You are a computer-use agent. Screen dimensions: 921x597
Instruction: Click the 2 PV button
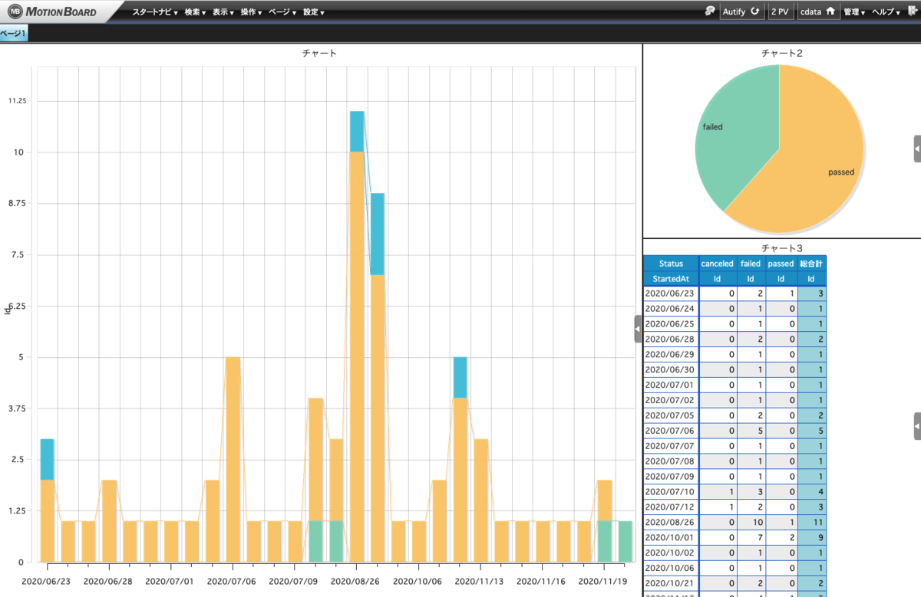[x=781, y=11]
